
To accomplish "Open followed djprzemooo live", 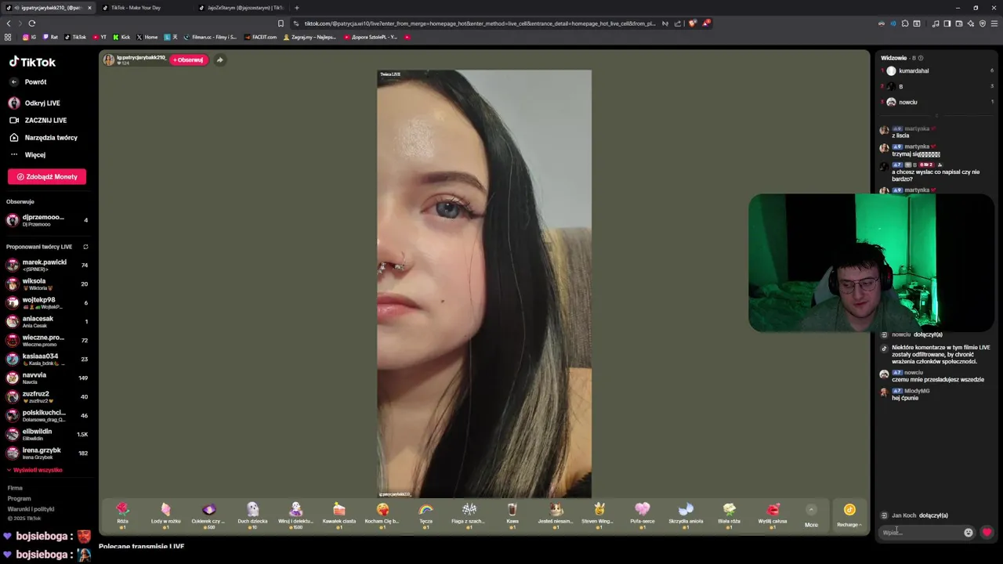I will tap(47, 220).
